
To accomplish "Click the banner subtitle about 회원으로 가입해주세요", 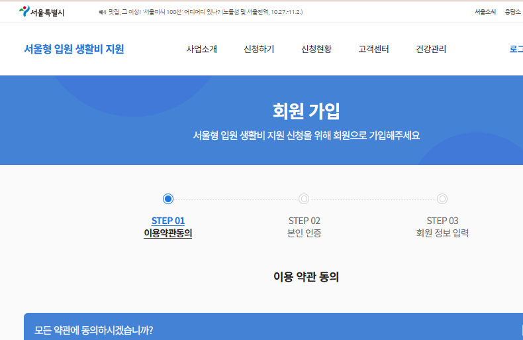I will click(307, 135).
